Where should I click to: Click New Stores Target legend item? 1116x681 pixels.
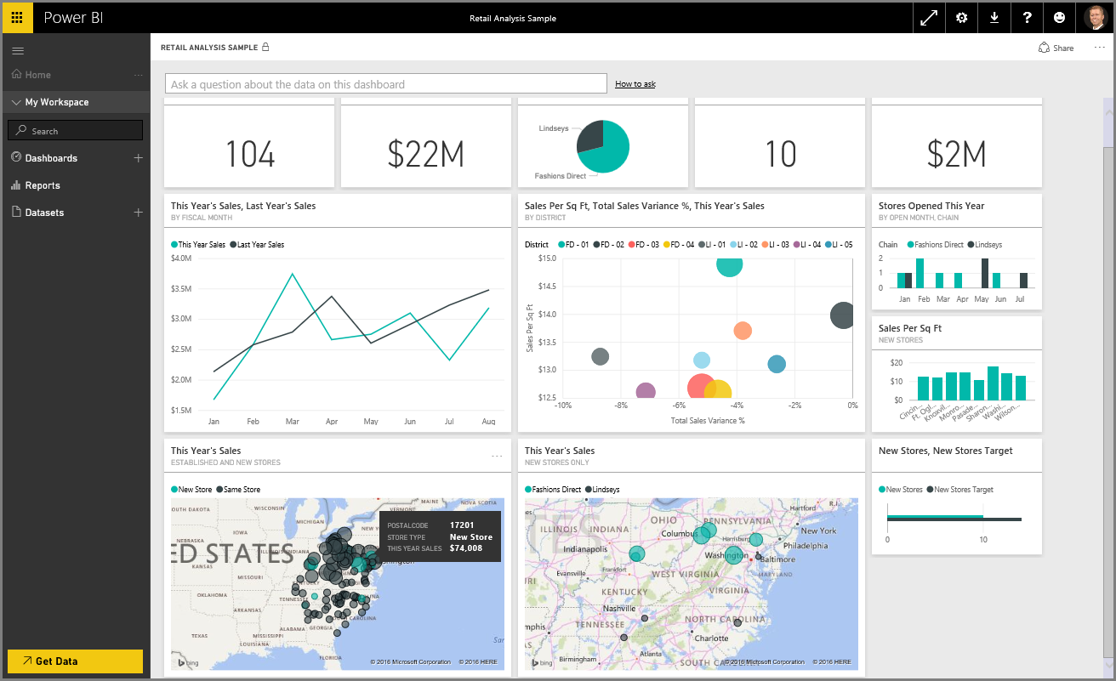959,490
